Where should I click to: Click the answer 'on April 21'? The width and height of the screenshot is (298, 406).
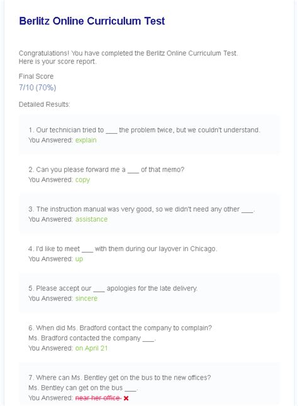pyautogui.click(x=91, y=348)
